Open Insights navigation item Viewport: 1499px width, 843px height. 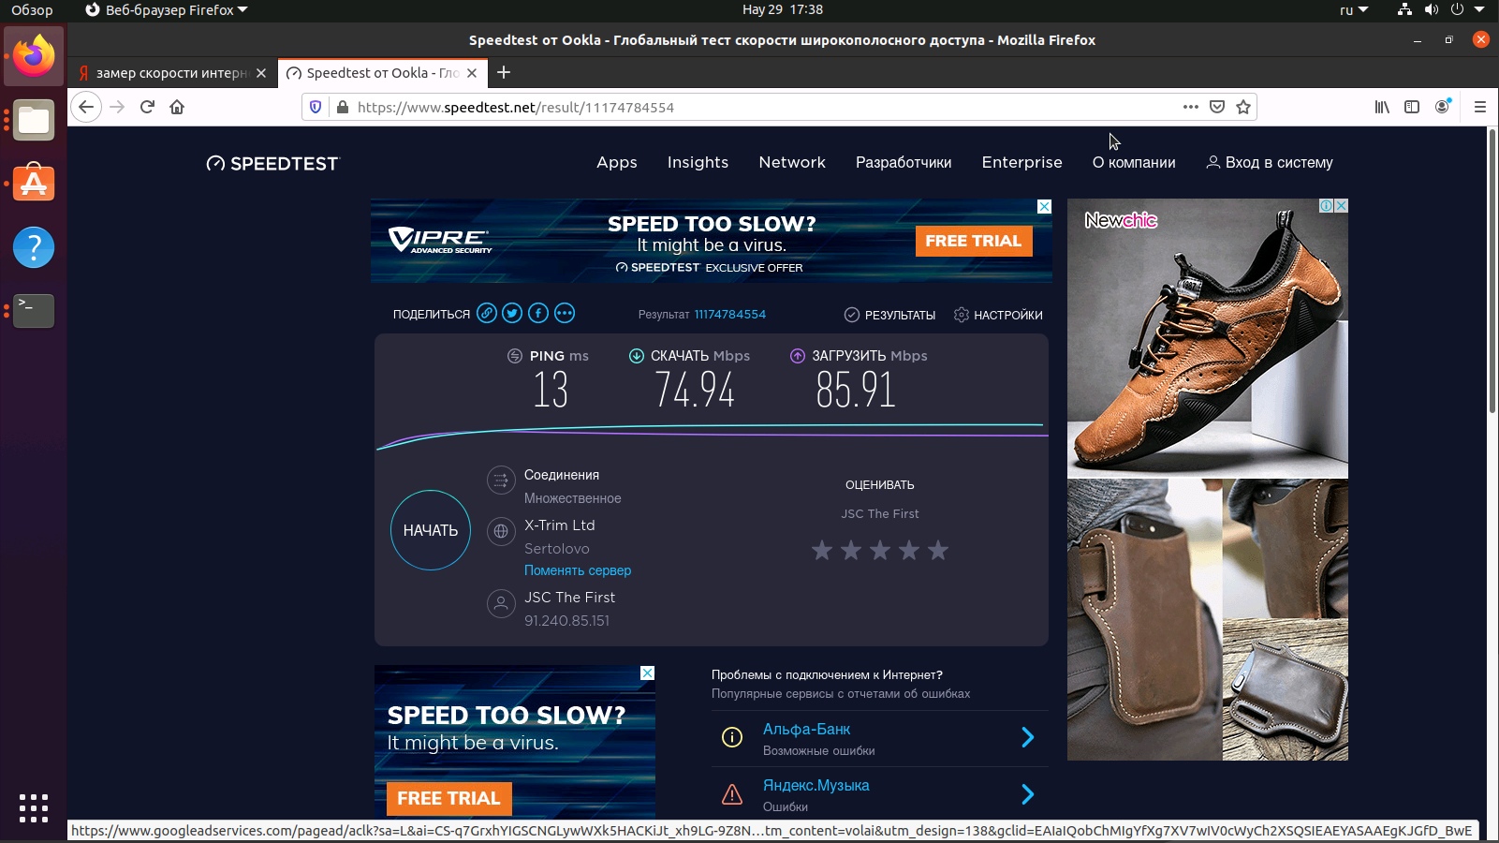(698, 162)
